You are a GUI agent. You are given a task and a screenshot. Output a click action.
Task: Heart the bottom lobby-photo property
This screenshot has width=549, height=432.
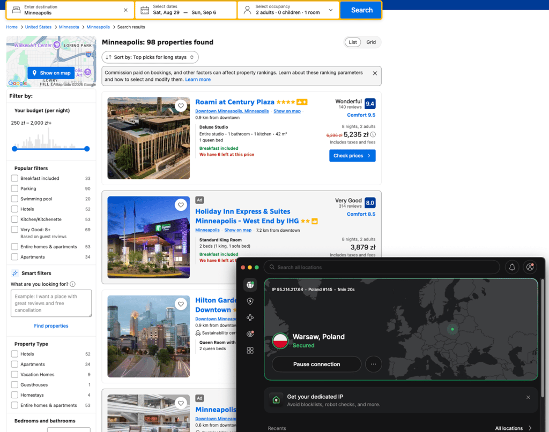pos(181,403)
